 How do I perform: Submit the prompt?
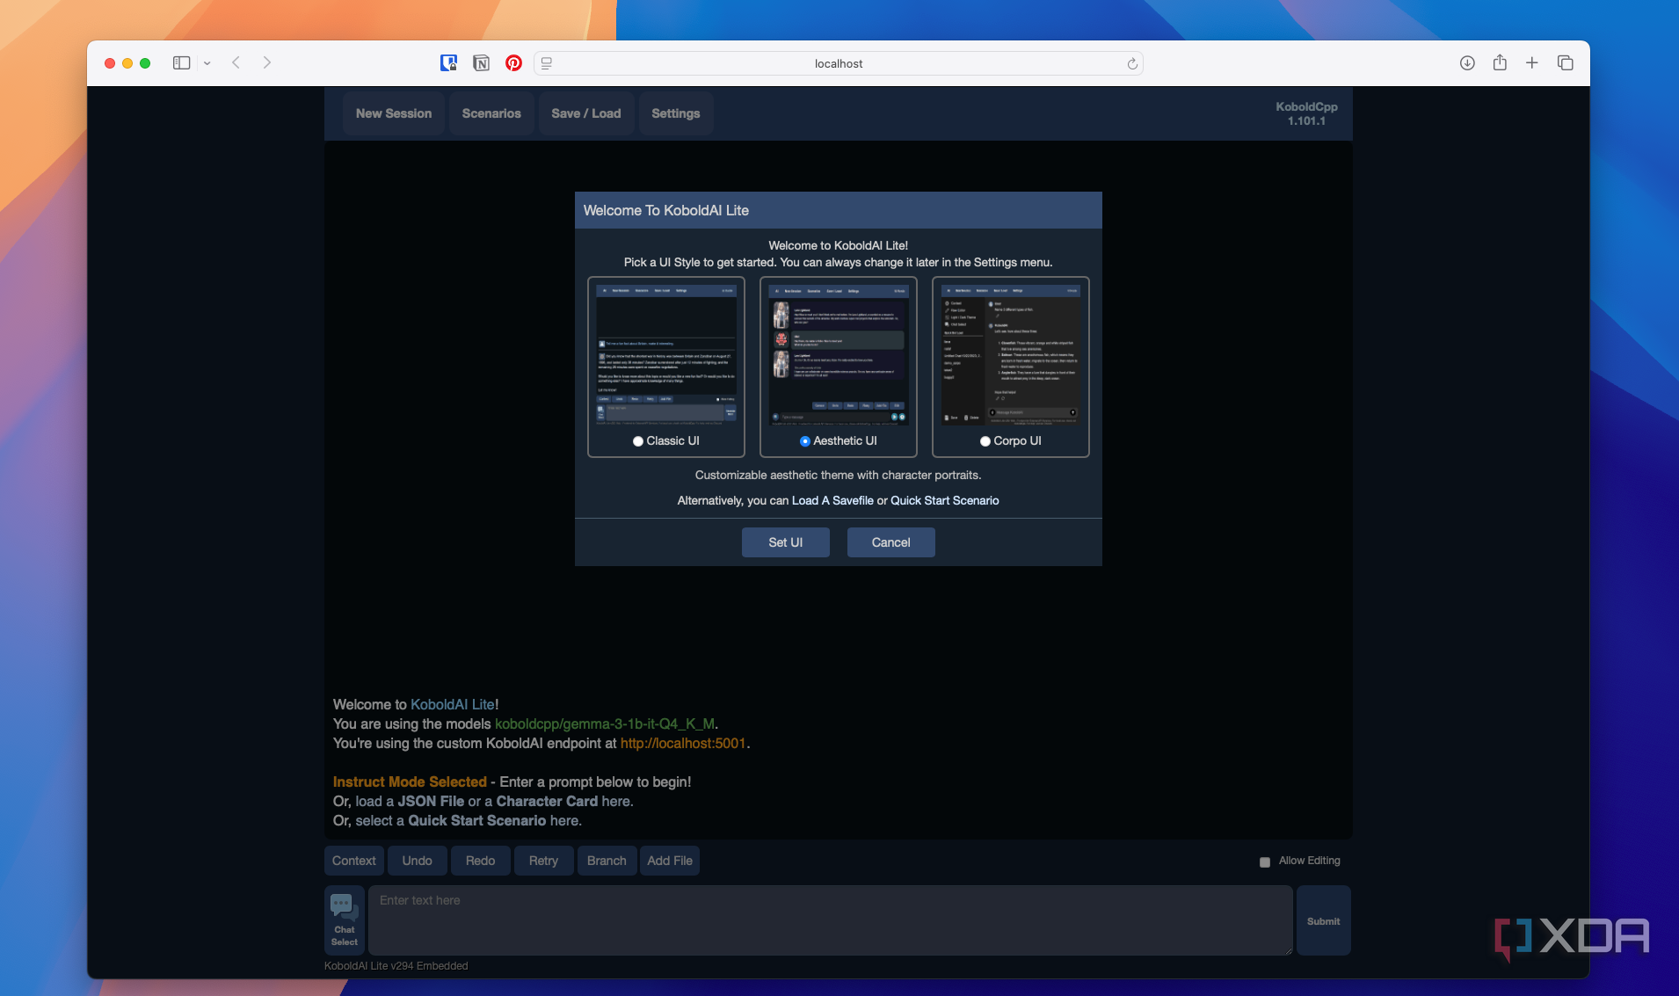click(1323, 920)
